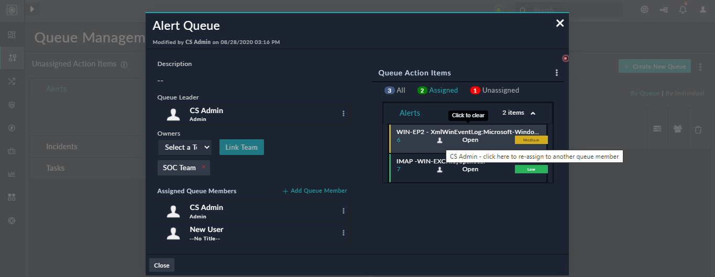This screenshot has width=715, height=277.
Task: Open alert WIN-EP2 XmlWinEventLog item title
Action: (468, 132)
